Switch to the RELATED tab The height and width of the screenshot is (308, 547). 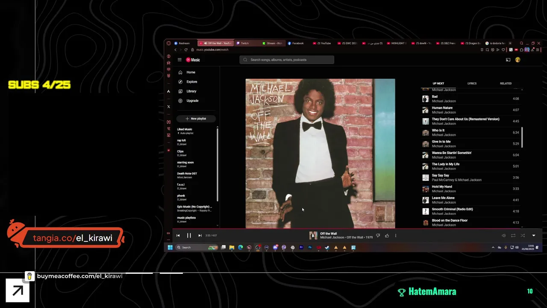[x=506, y=83]
